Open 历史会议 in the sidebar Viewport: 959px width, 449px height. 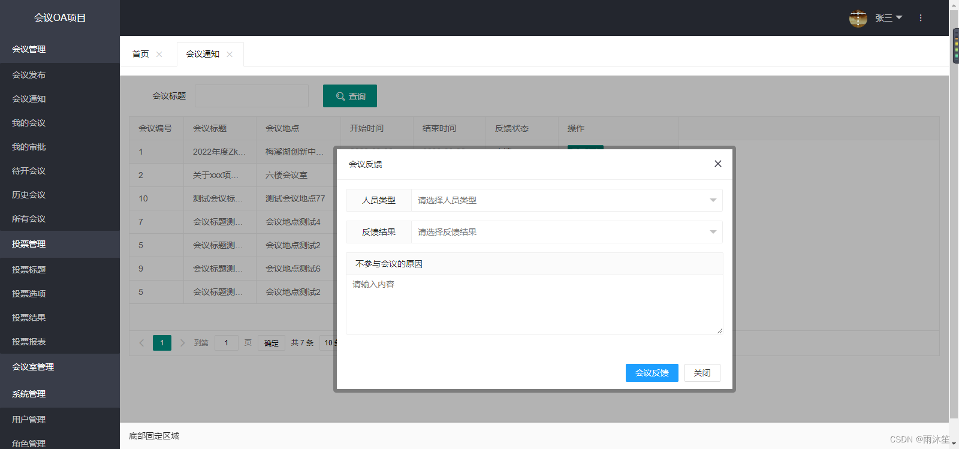(60, 195)
